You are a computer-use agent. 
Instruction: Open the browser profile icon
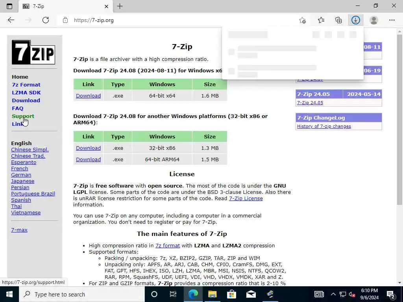click(x=374, y=20)
